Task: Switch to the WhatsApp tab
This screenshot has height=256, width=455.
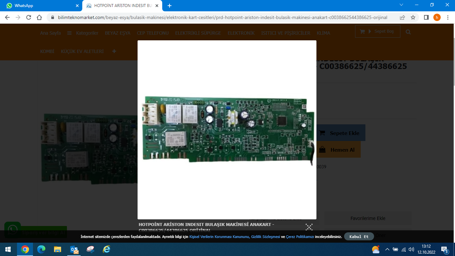Action: coord(41,6)
